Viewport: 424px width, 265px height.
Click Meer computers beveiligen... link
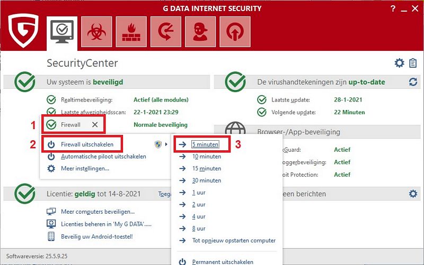coord(98,212)
